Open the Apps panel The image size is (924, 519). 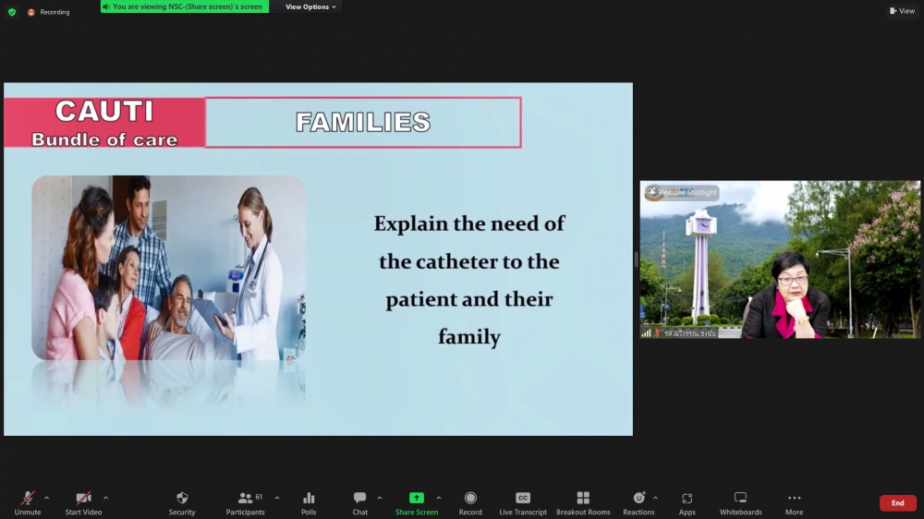tap(687, 503)
